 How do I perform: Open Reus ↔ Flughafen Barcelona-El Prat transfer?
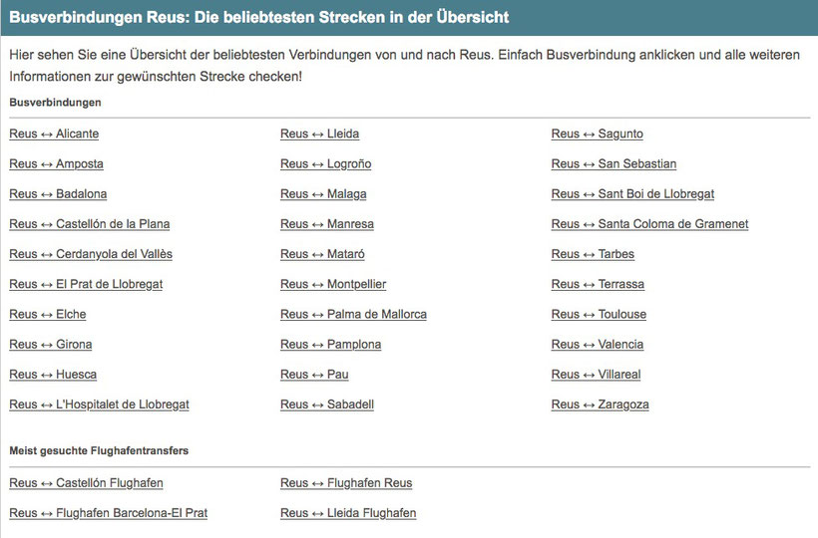coord(108,513)
